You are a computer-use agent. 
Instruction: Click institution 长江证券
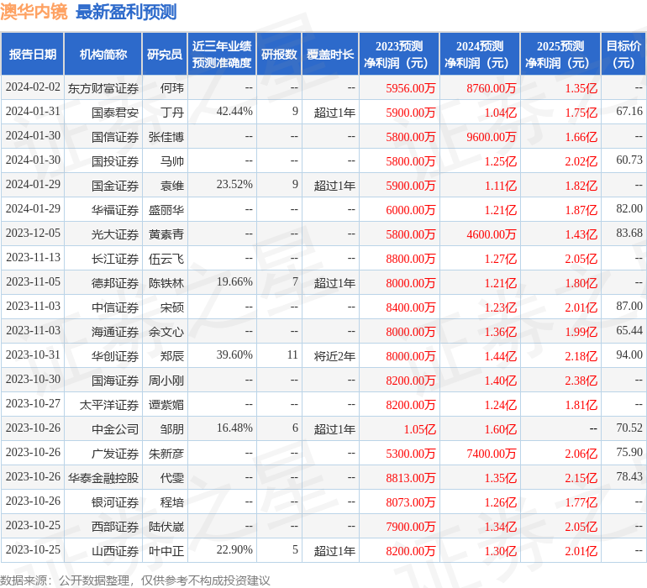pyautogui.click(x=115, y=259)
